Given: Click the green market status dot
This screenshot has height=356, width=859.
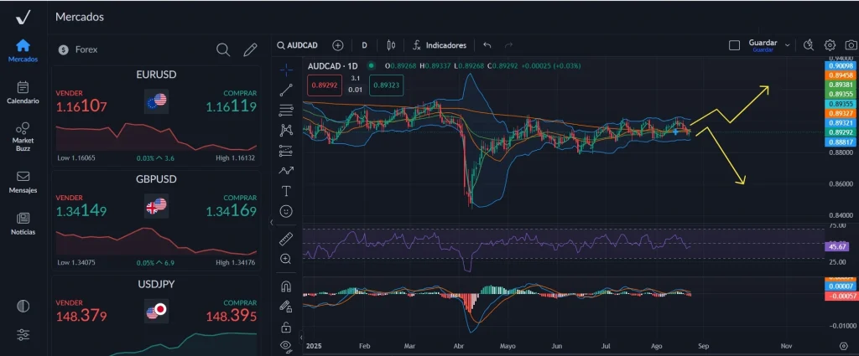Looking at the screenshot, I should pos(372,65).
